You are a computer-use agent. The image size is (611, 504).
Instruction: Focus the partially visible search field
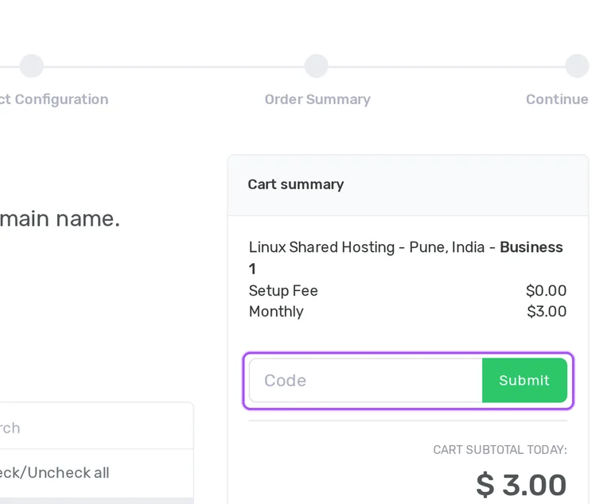(96, 428)
